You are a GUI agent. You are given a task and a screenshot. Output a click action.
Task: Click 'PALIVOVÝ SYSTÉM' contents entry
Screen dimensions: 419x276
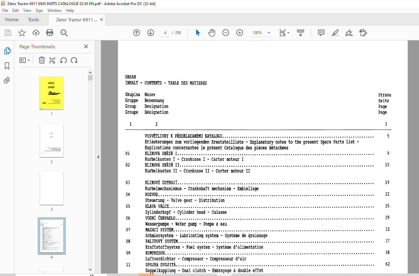click(x=161, y=241)
